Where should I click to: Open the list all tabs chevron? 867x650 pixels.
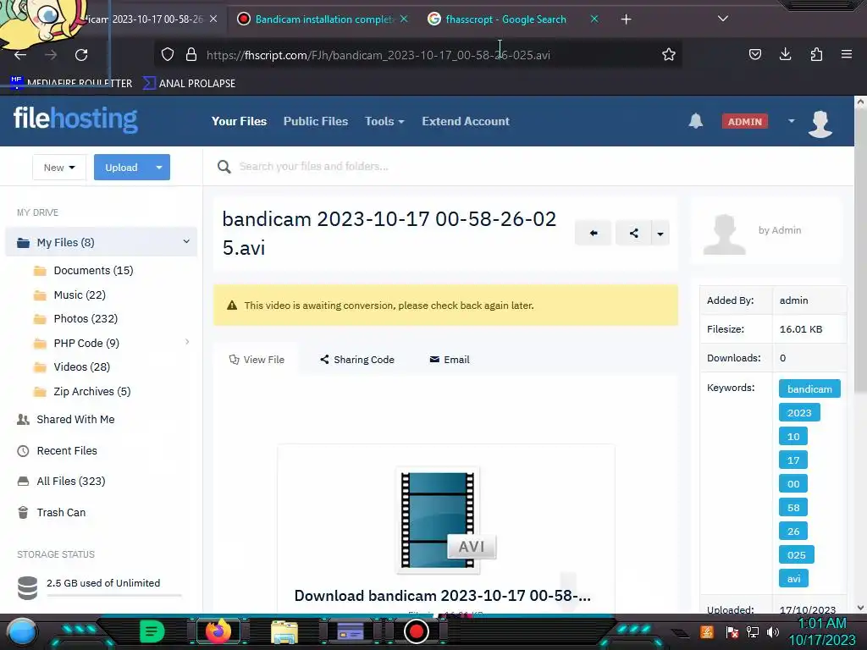(723, 19)
